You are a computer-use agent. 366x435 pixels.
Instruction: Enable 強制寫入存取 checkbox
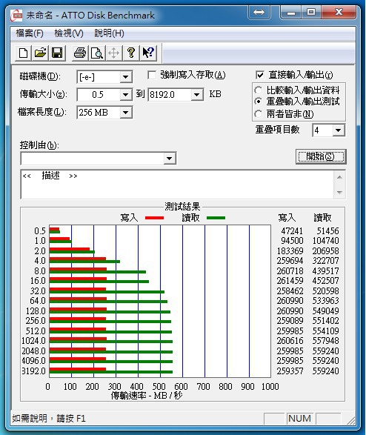152,75
